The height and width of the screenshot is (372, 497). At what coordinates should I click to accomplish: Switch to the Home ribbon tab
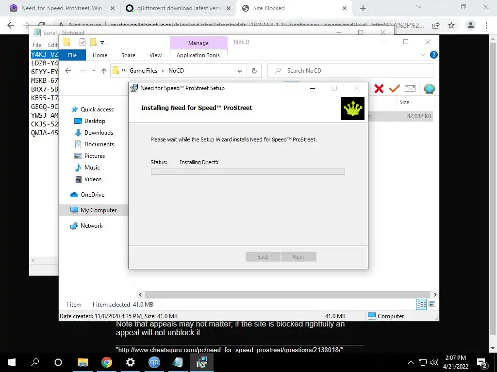coord(100,55)
